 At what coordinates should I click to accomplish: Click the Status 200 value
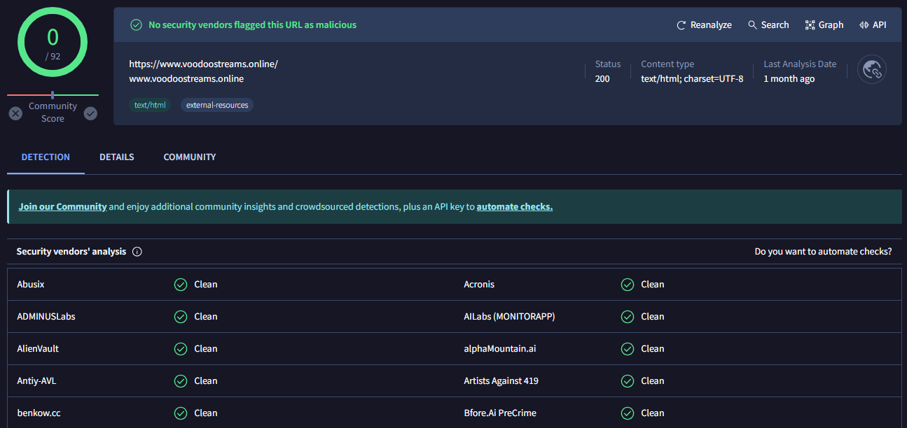pyautogui.click(x=602, y=79)
